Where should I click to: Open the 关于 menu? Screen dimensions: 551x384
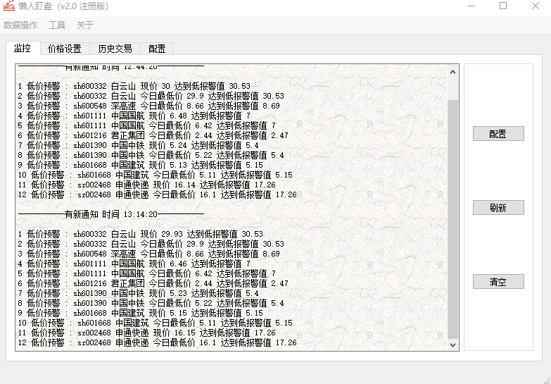tap(85, 25)
